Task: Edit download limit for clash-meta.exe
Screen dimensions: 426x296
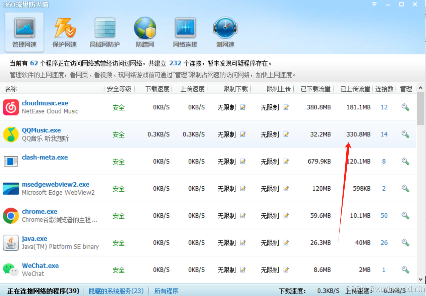Action: click(x=243, y=162)
